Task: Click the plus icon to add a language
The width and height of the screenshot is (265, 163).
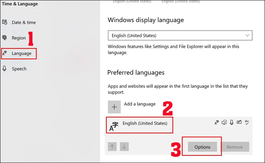Action: (x=114, y=107)
